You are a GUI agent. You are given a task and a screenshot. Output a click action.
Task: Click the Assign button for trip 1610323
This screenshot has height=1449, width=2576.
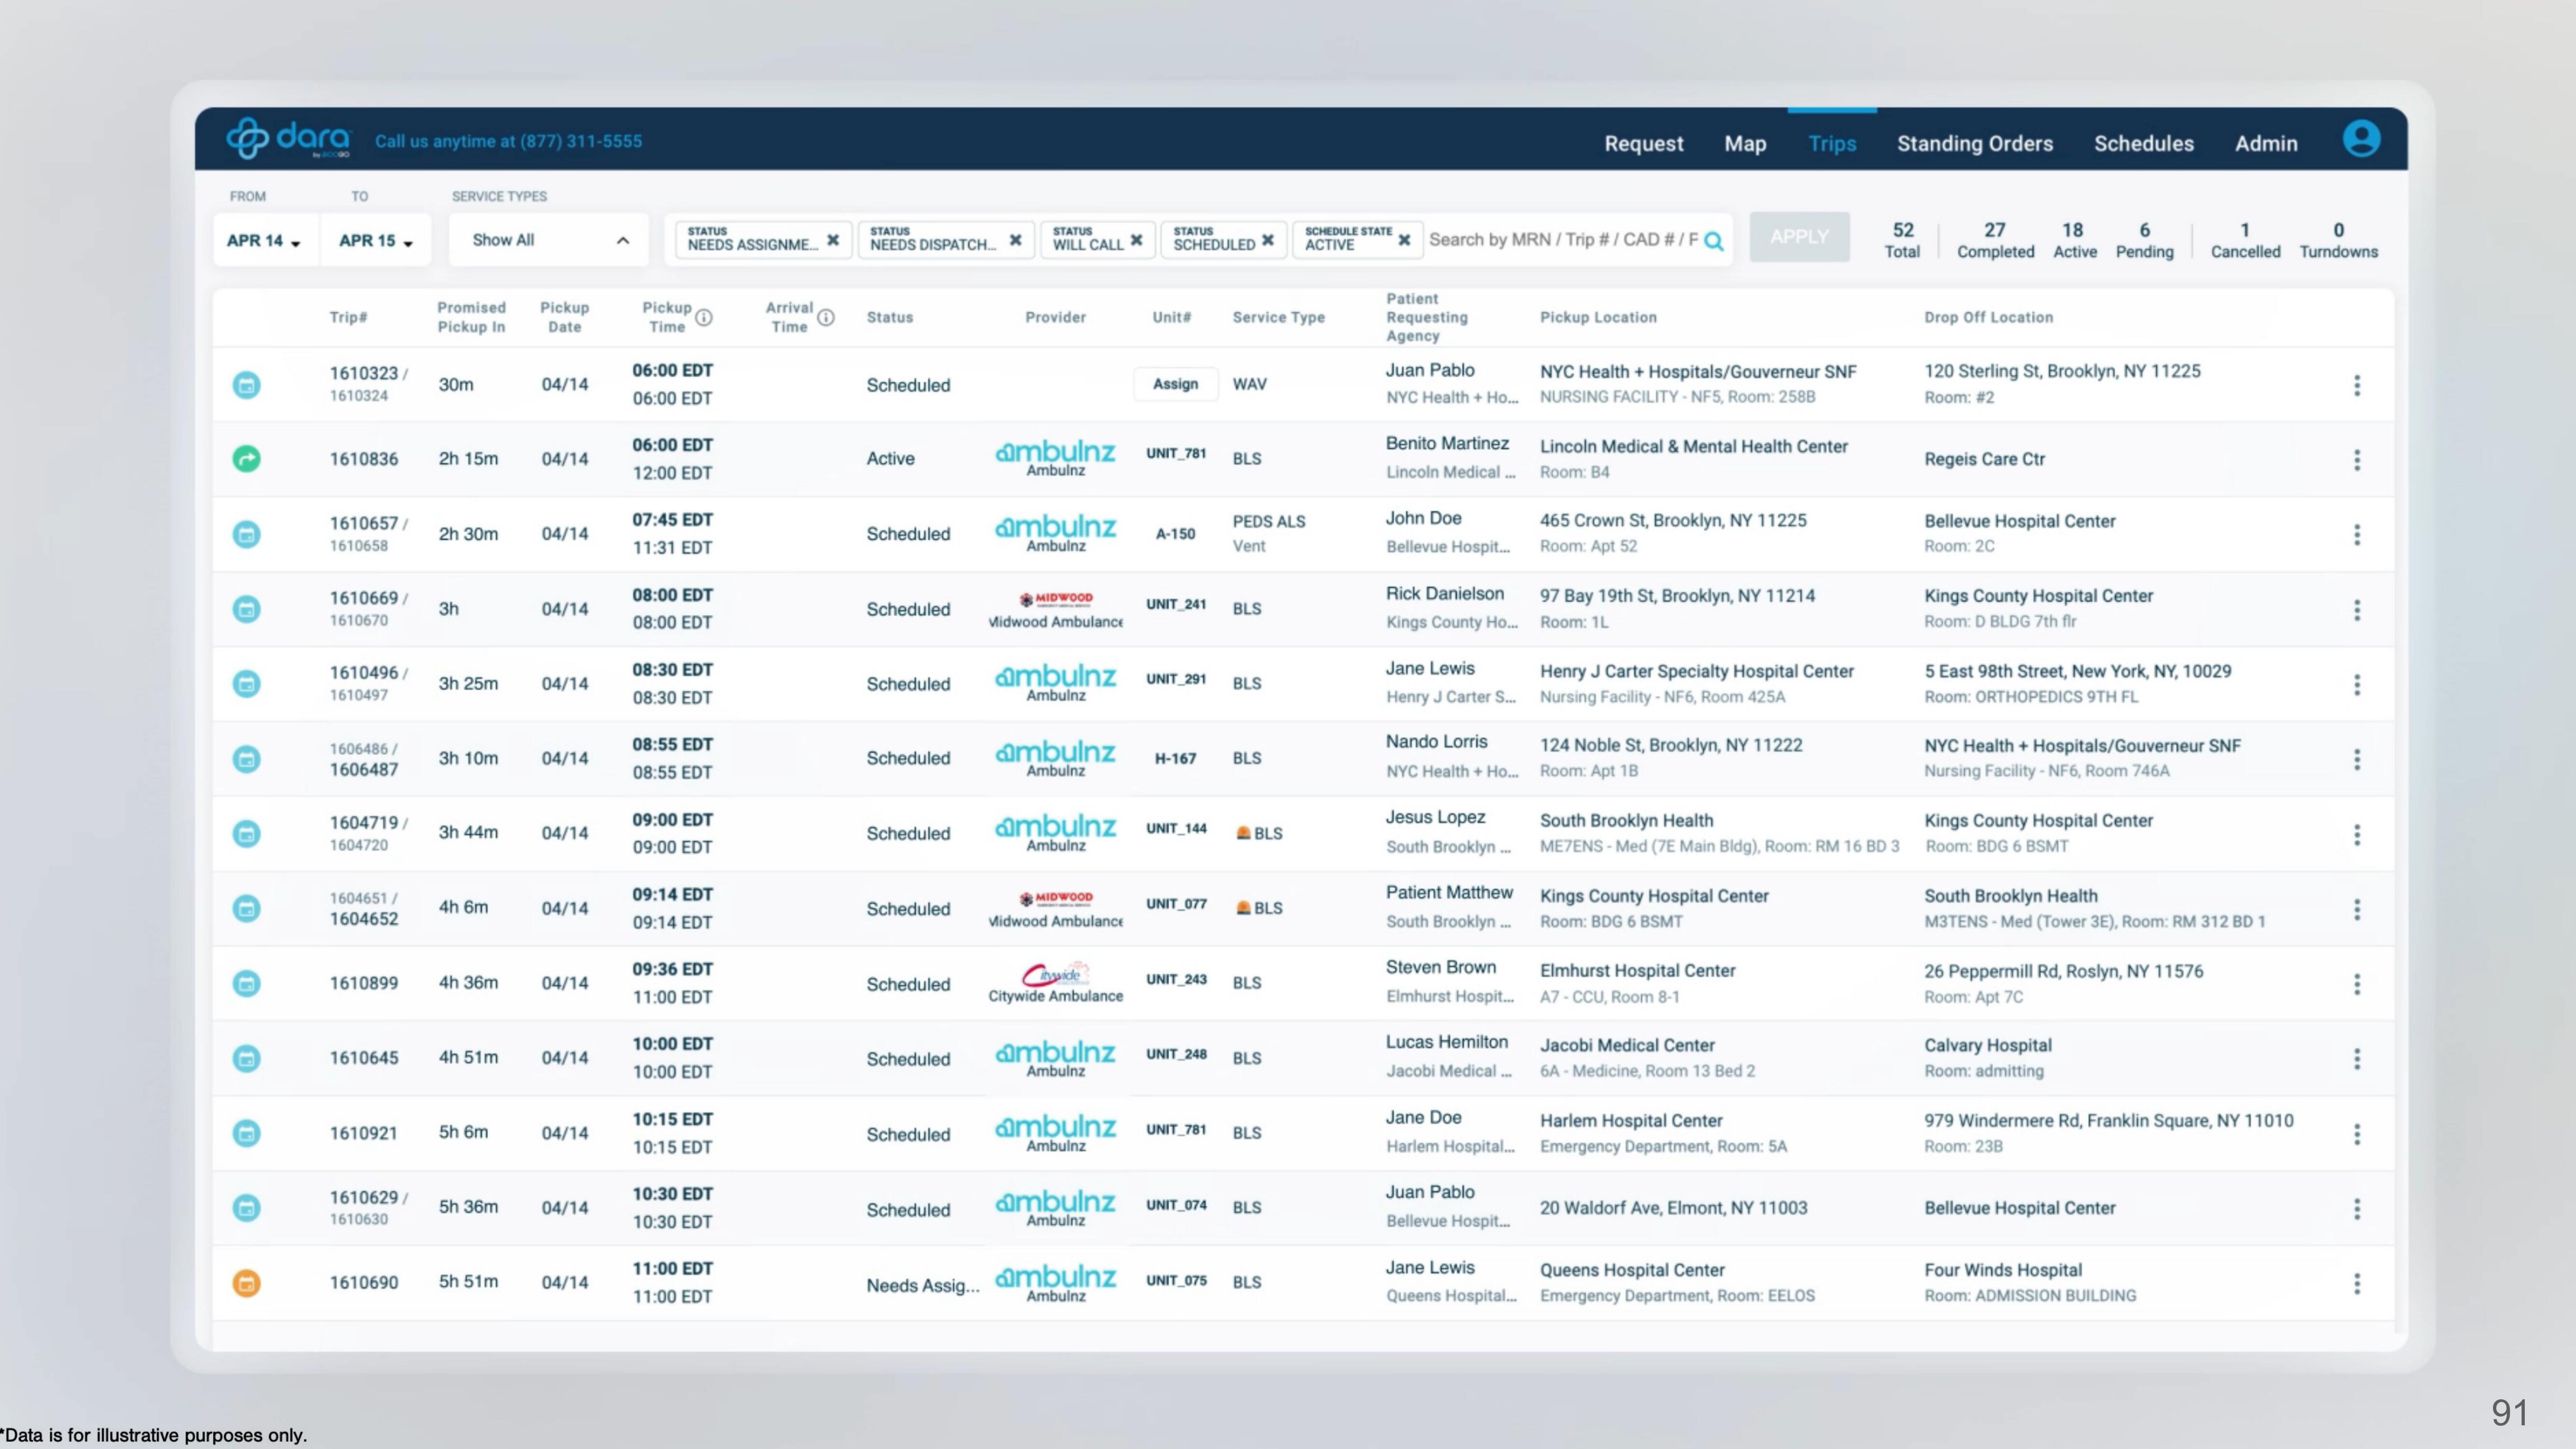click(1175, 384)
